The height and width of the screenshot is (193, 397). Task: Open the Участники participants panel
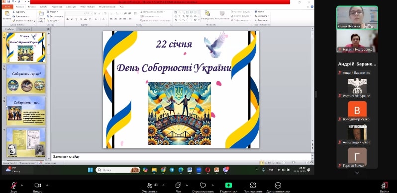point(150,186)
